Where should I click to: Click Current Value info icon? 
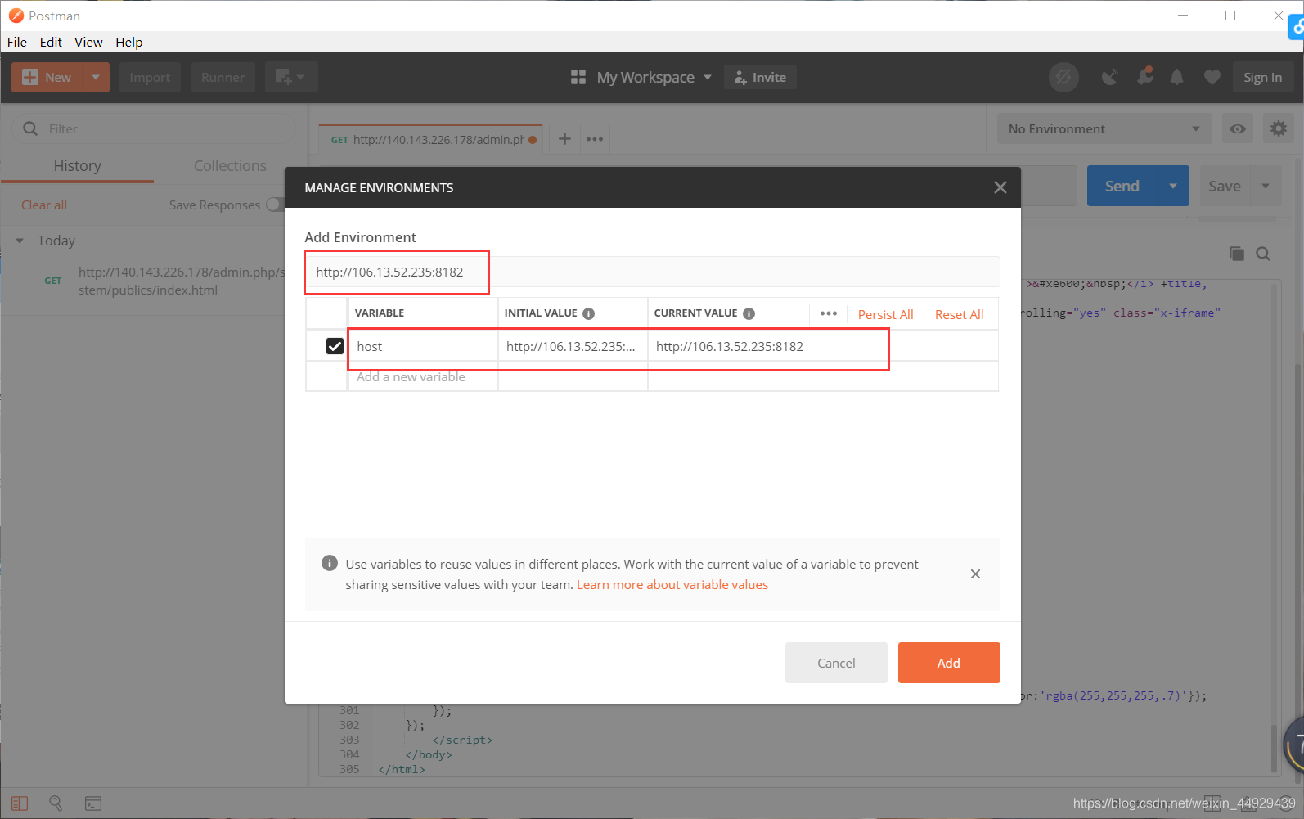pos(749,313)
